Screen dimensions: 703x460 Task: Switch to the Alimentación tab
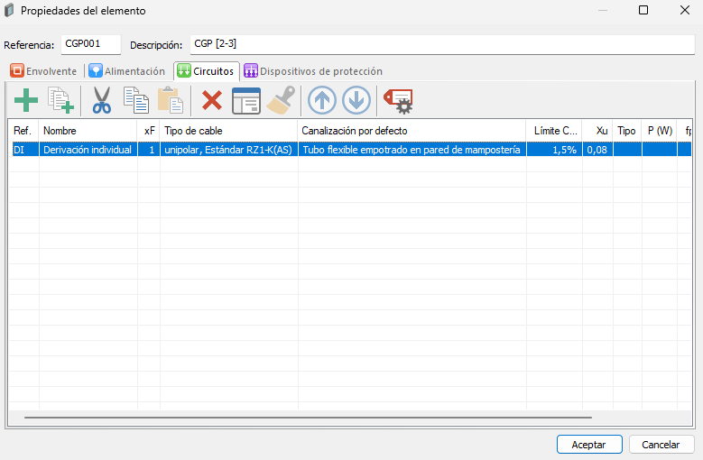coord(127,71)
